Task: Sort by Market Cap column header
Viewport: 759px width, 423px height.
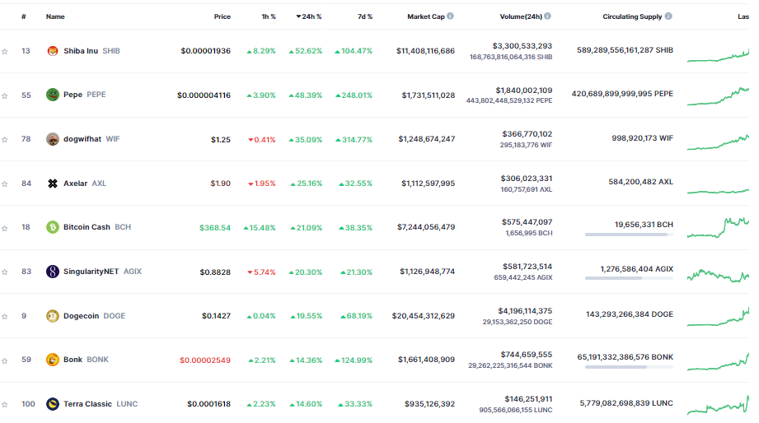Action: tap(425, 16)
